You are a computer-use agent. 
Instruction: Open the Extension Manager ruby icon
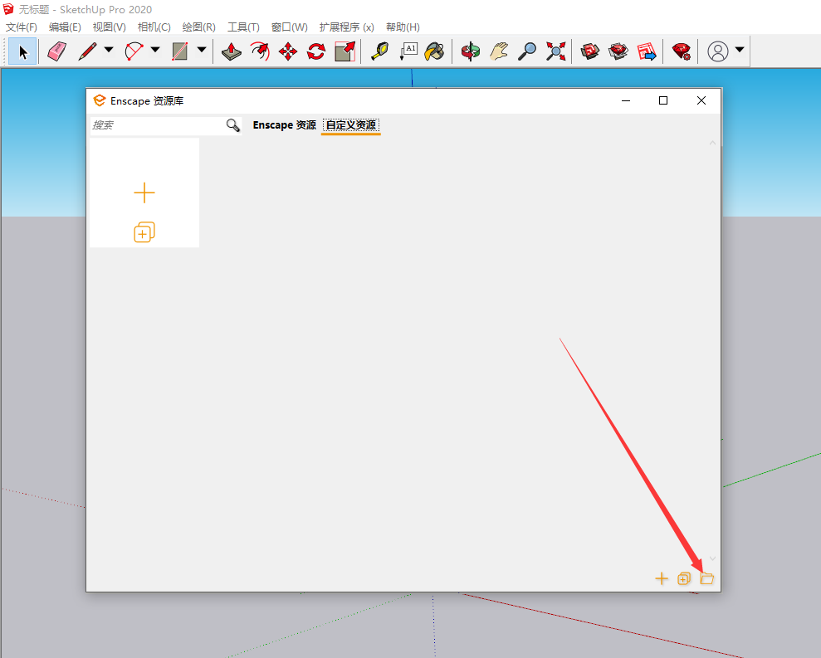pyautogui.click(x=682, y=51)
